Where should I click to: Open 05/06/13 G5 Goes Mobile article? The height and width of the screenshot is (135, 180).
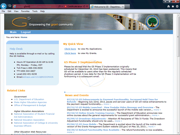[82, 124]
